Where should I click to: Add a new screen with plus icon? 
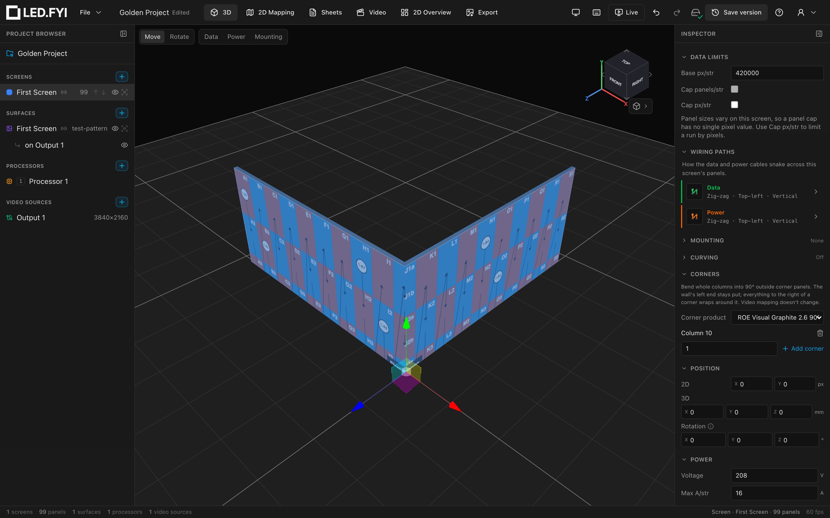pos(122,77)
